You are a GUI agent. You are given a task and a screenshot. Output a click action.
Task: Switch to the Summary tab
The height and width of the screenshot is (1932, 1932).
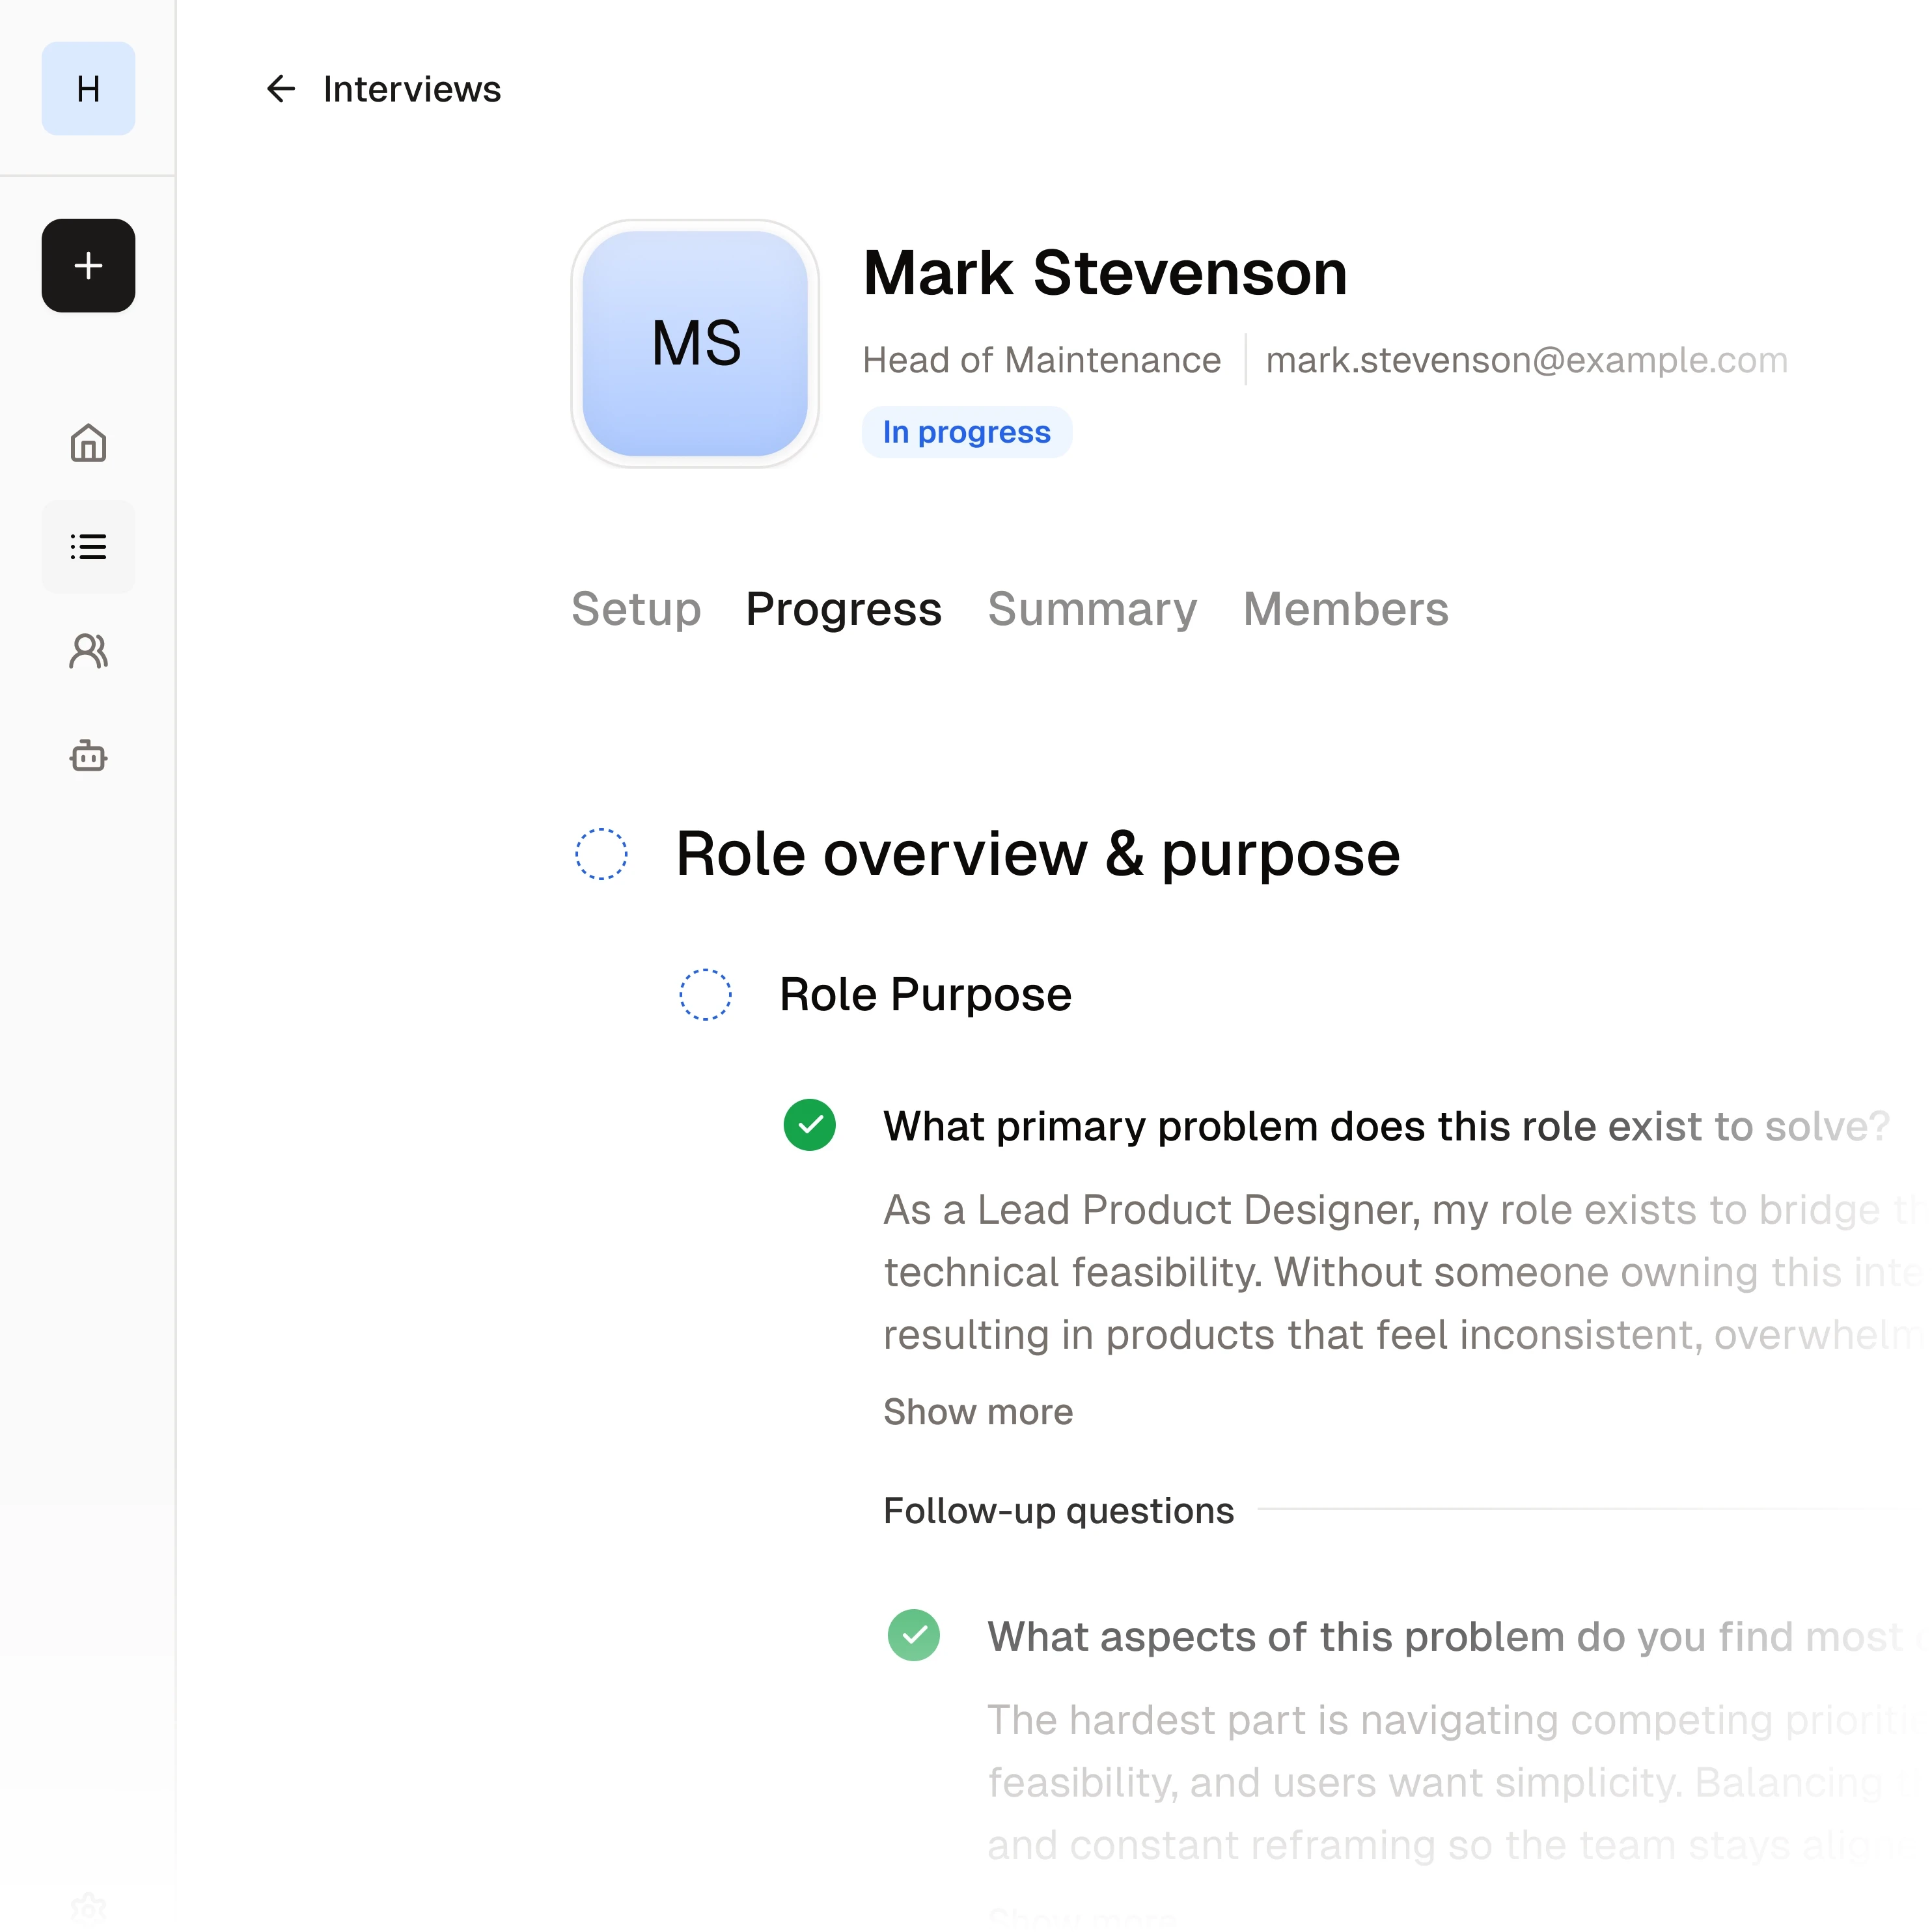[x=1092, y=609]
